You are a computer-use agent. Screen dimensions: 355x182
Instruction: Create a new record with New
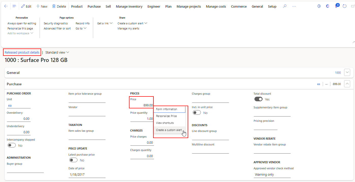click(42, 6)
